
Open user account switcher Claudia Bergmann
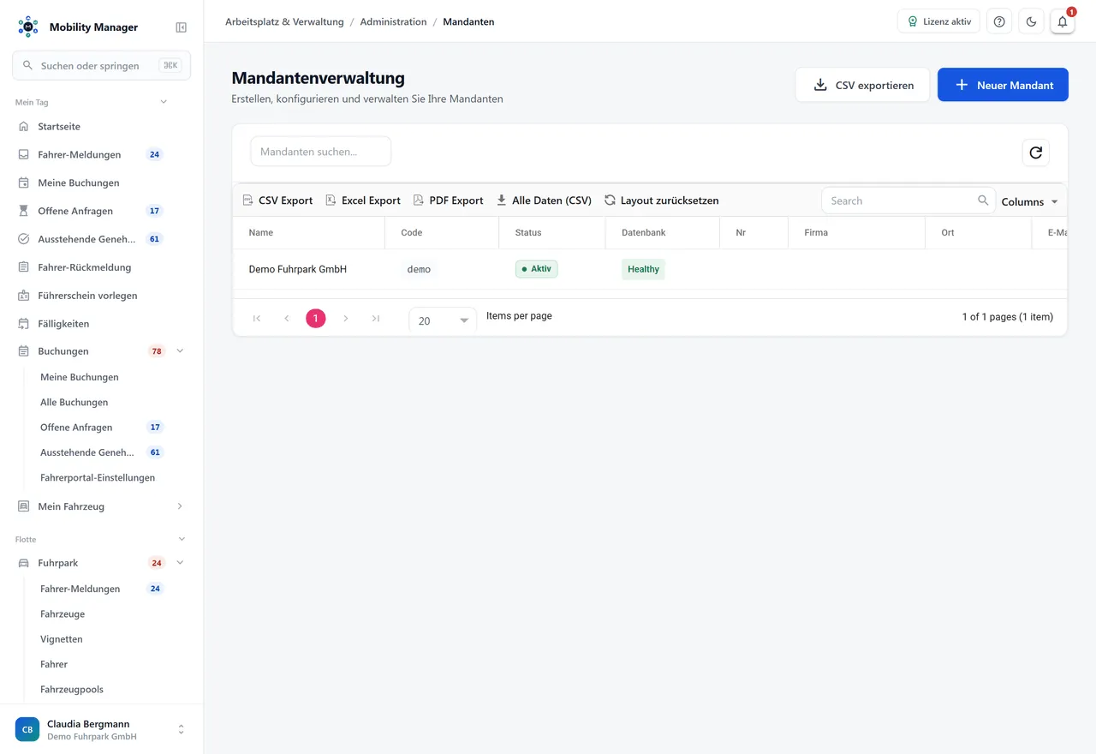tap(101, 730)
